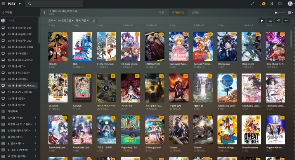Open movie library E. 영화 <애니>
Image resolution: width=295 pixels, height=160 pixels.
pyautogui.click(x=19, y=143)
